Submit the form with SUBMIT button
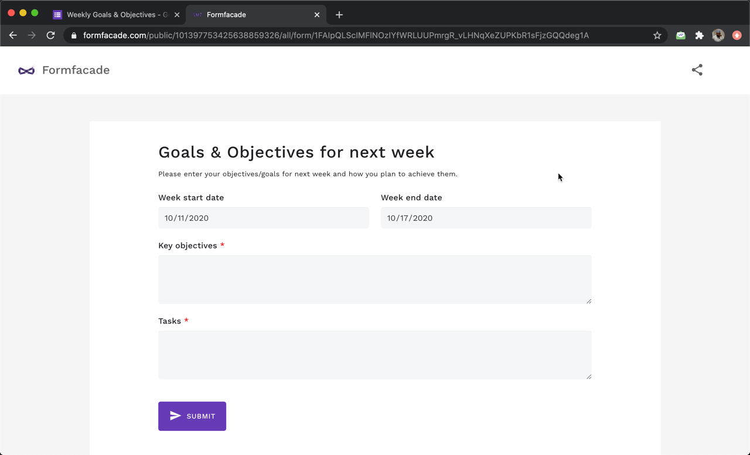 click(192, 416)
